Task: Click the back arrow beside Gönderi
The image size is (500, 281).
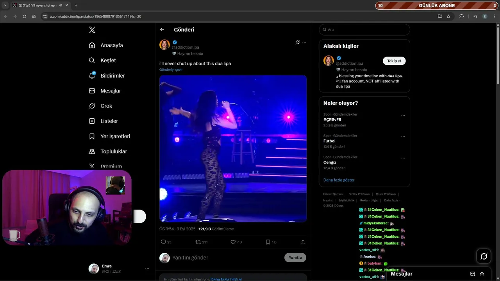Action: 162,30
